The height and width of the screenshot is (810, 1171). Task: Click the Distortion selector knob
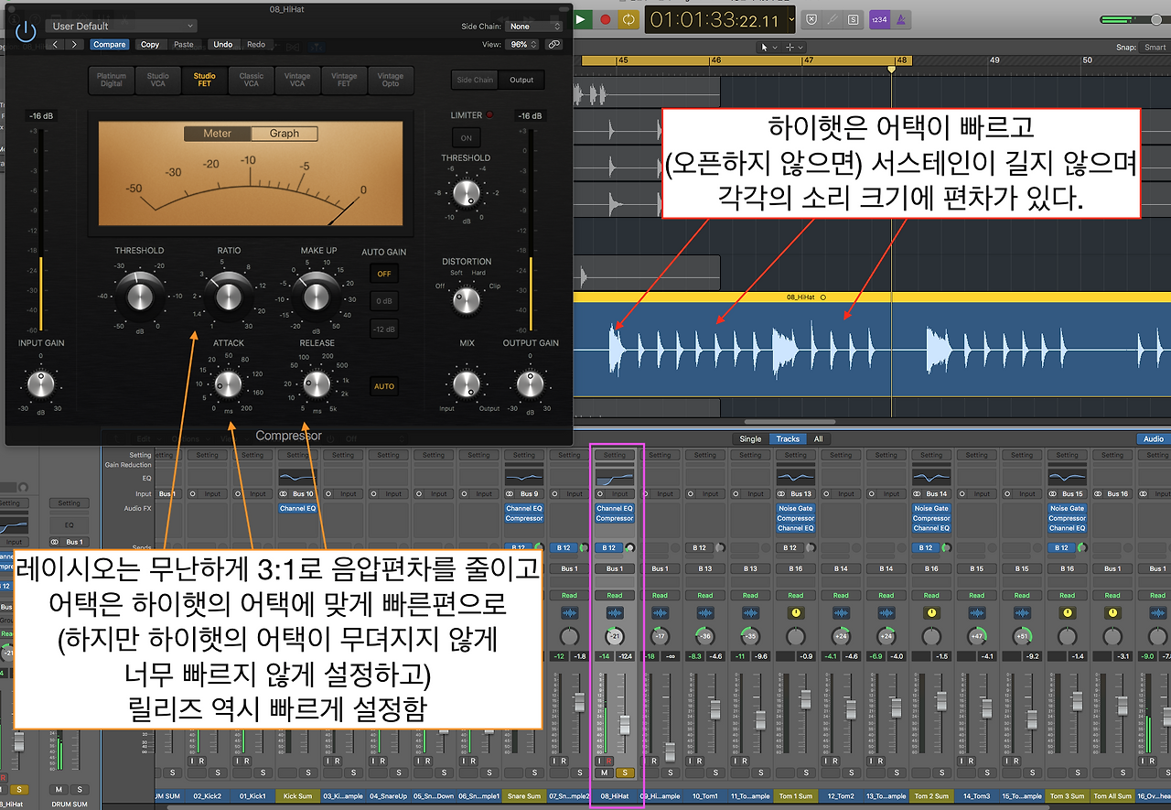point(466,299)
